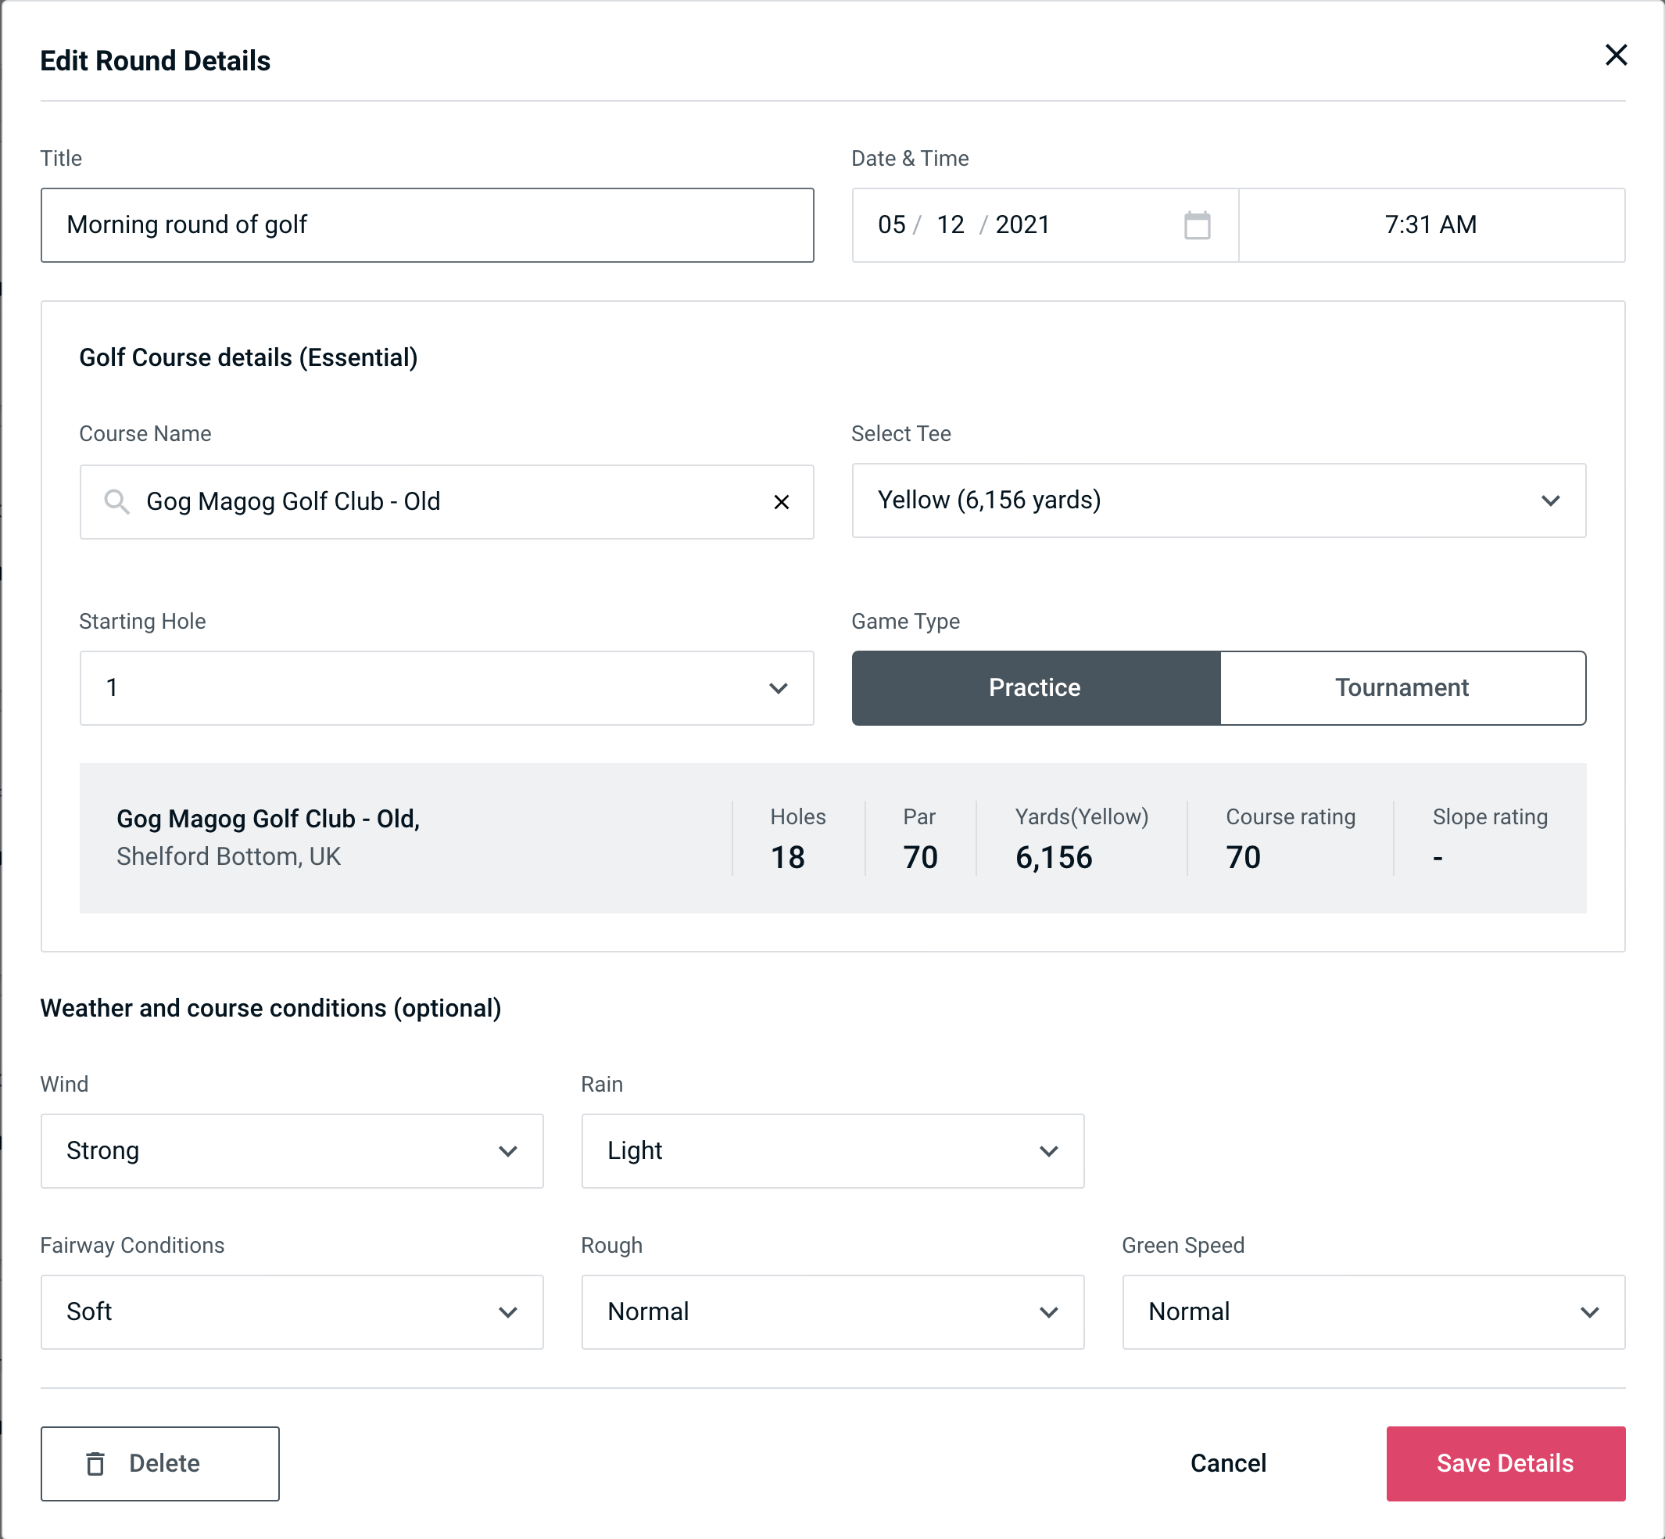The image size is (1665, 1539).
Task: Click the close X icon on course name
Action: [782, 500]
